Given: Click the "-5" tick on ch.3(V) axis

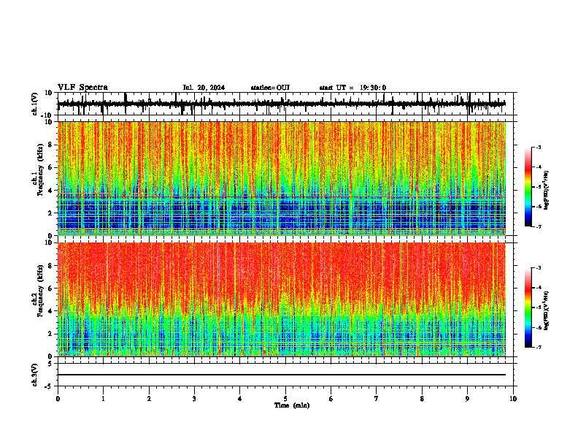Looking at the screenshot, I should pos(49,386).
